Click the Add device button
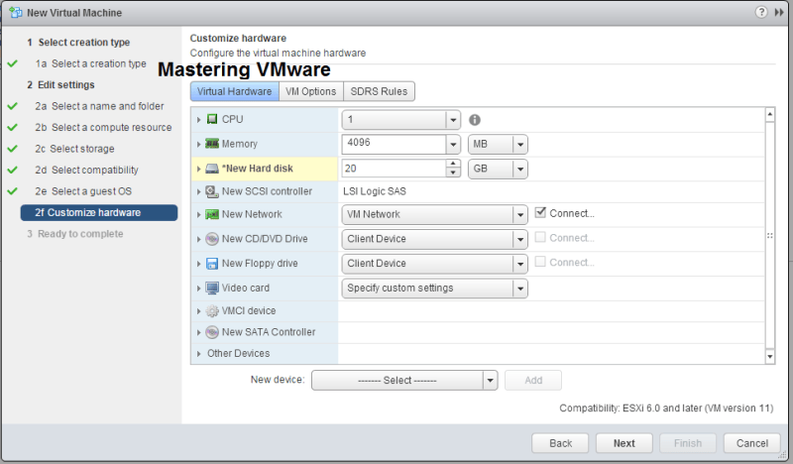 click(x=533, y=381)
